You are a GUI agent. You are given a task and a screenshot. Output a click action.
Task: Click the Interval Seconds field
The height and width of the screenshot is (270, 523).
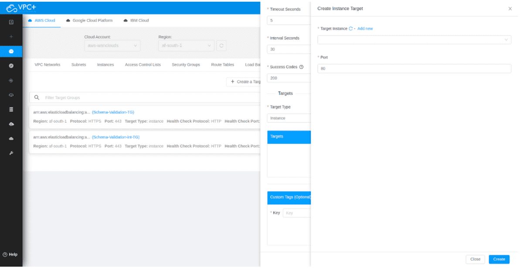point(289,49)
